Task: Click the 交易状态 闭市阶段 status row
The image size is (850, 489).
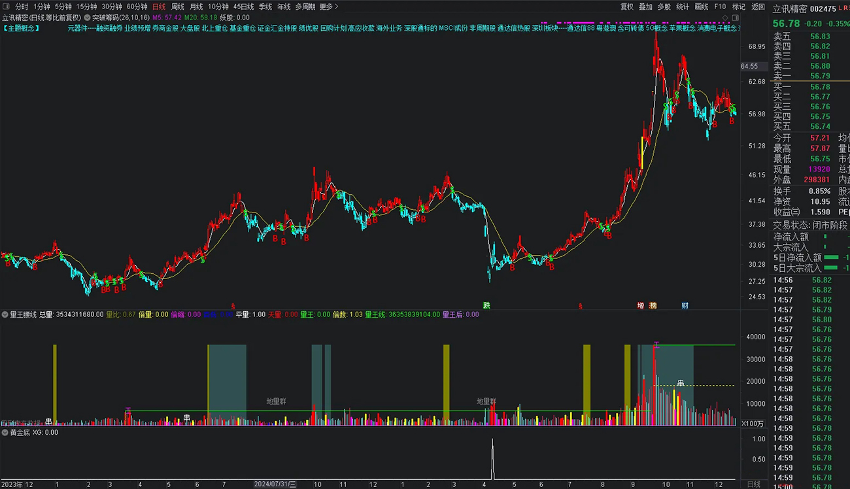Action: tap(811, 225)
